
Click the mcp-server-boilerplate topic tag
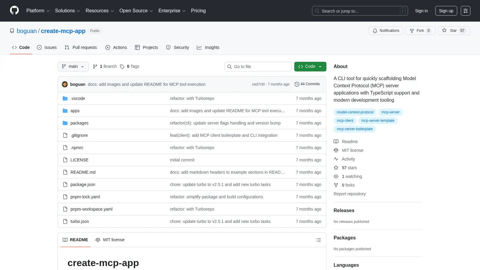click(355, 129)
